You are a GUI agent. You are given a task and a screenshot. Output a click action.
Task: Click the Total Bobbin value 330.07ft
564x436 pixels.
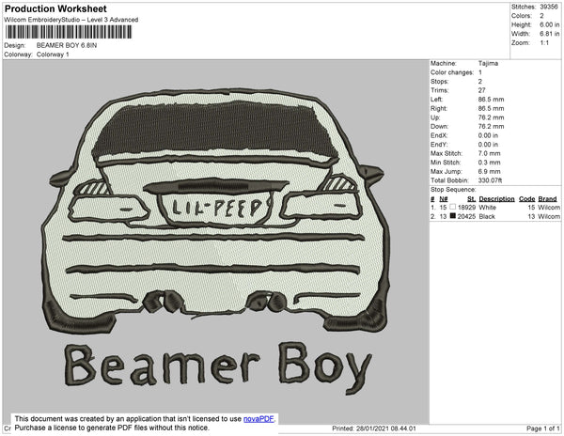pos(491,180)
